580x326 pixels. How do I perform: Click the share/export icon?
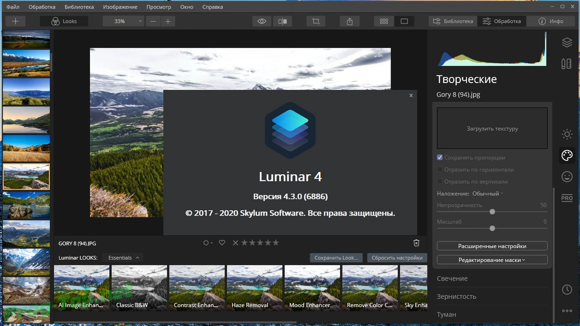point(350,21)
